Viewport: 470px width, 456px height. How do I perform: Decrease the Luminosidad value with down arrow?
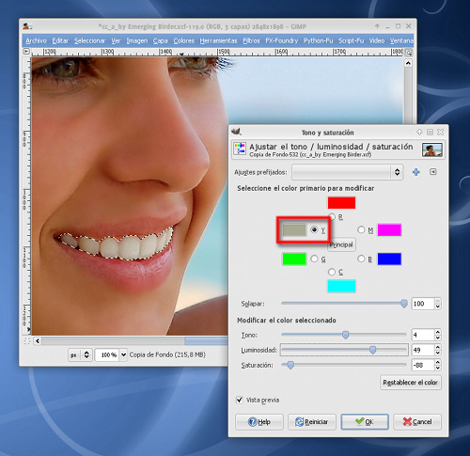[438, 353]
